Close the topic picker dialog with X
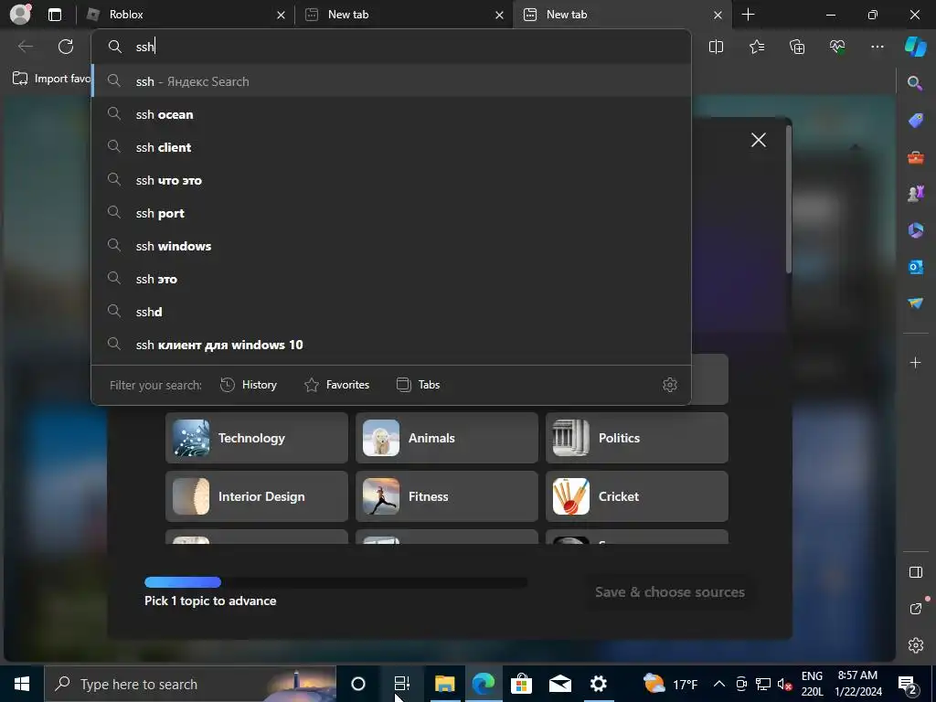Screen dimensions: 936x702 point(758,140)
